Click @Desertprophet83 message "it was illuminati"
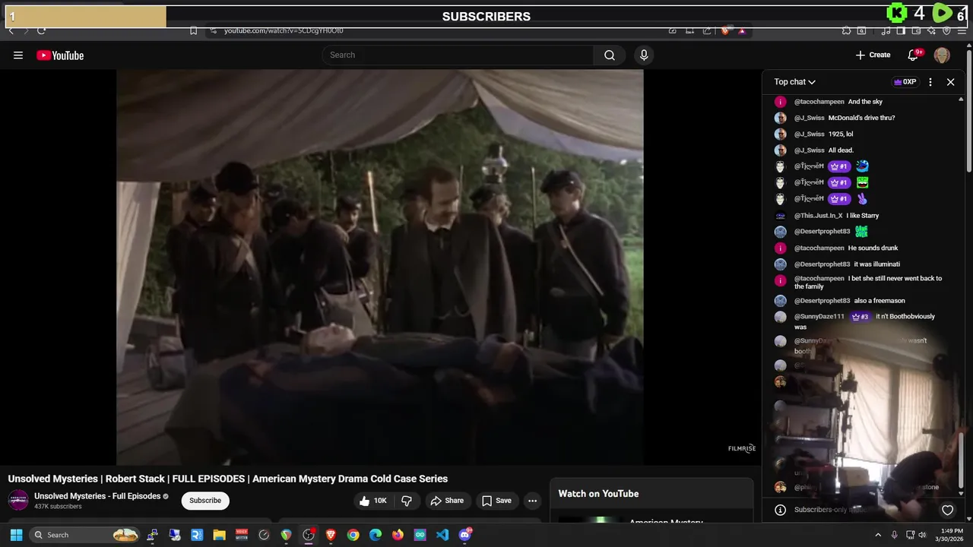Screen dimensions: 973x547 click(x=876, y=264)
